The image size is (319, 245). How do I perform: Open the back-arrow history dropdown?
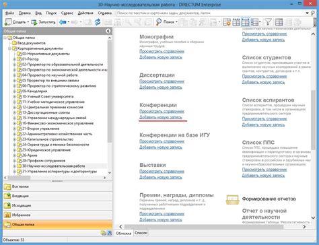[x=69, y=22]
